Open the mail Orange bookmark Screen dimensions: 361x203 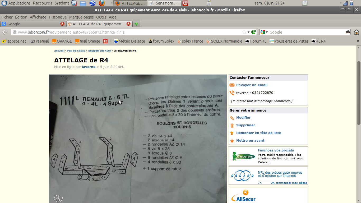(87, 41)
